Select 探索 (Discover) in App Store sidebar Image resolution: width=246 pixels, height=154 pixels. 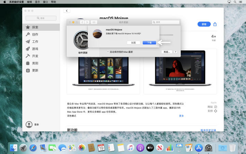pyautogui.click(x=41, y=27)
